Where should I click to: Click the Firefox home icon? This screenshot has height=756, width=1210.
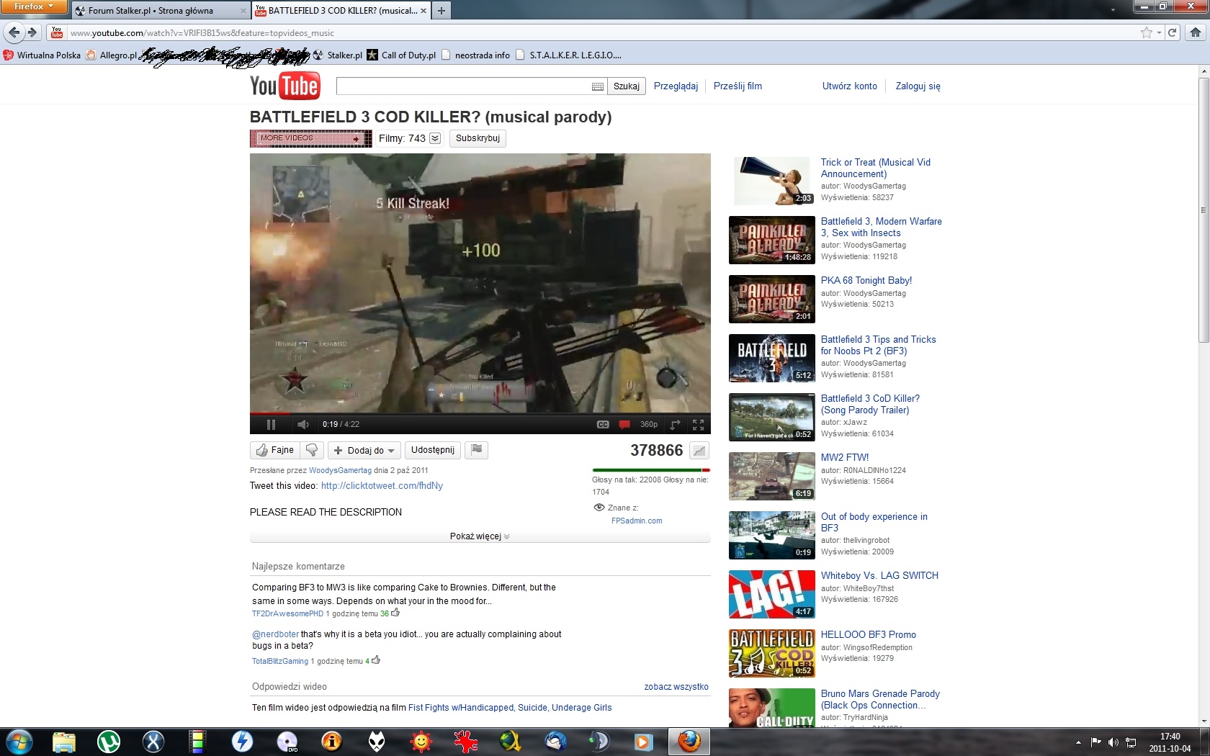tap(1196, 32)
